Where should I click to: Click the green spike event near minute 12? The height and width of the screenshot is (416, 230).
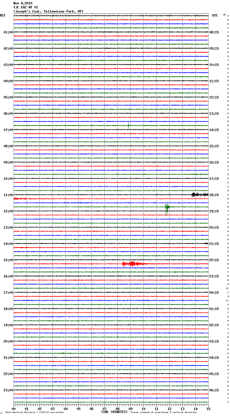pos(167,209)
